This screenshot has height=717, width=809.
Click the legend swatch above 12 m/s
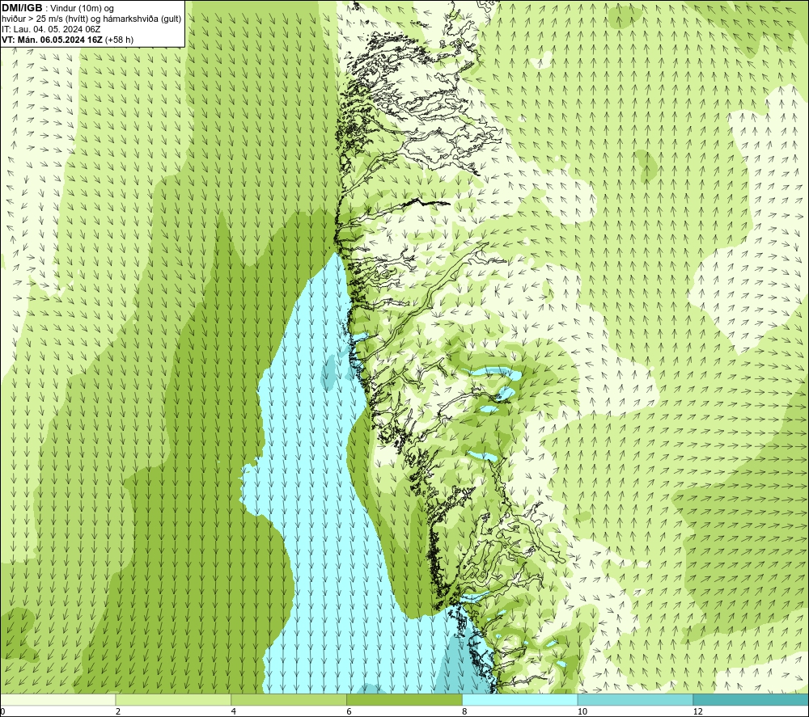pyautogui.click(x=752, y=700)
